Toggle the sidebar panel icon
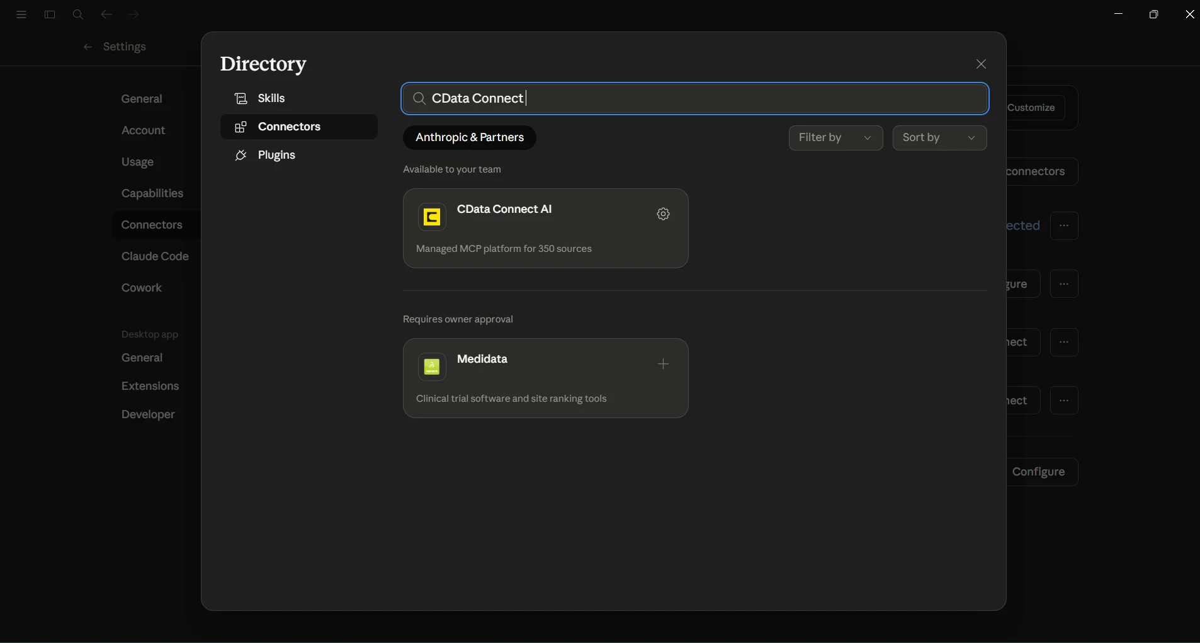The image size is (1200, 643). [x=50, y=14]
